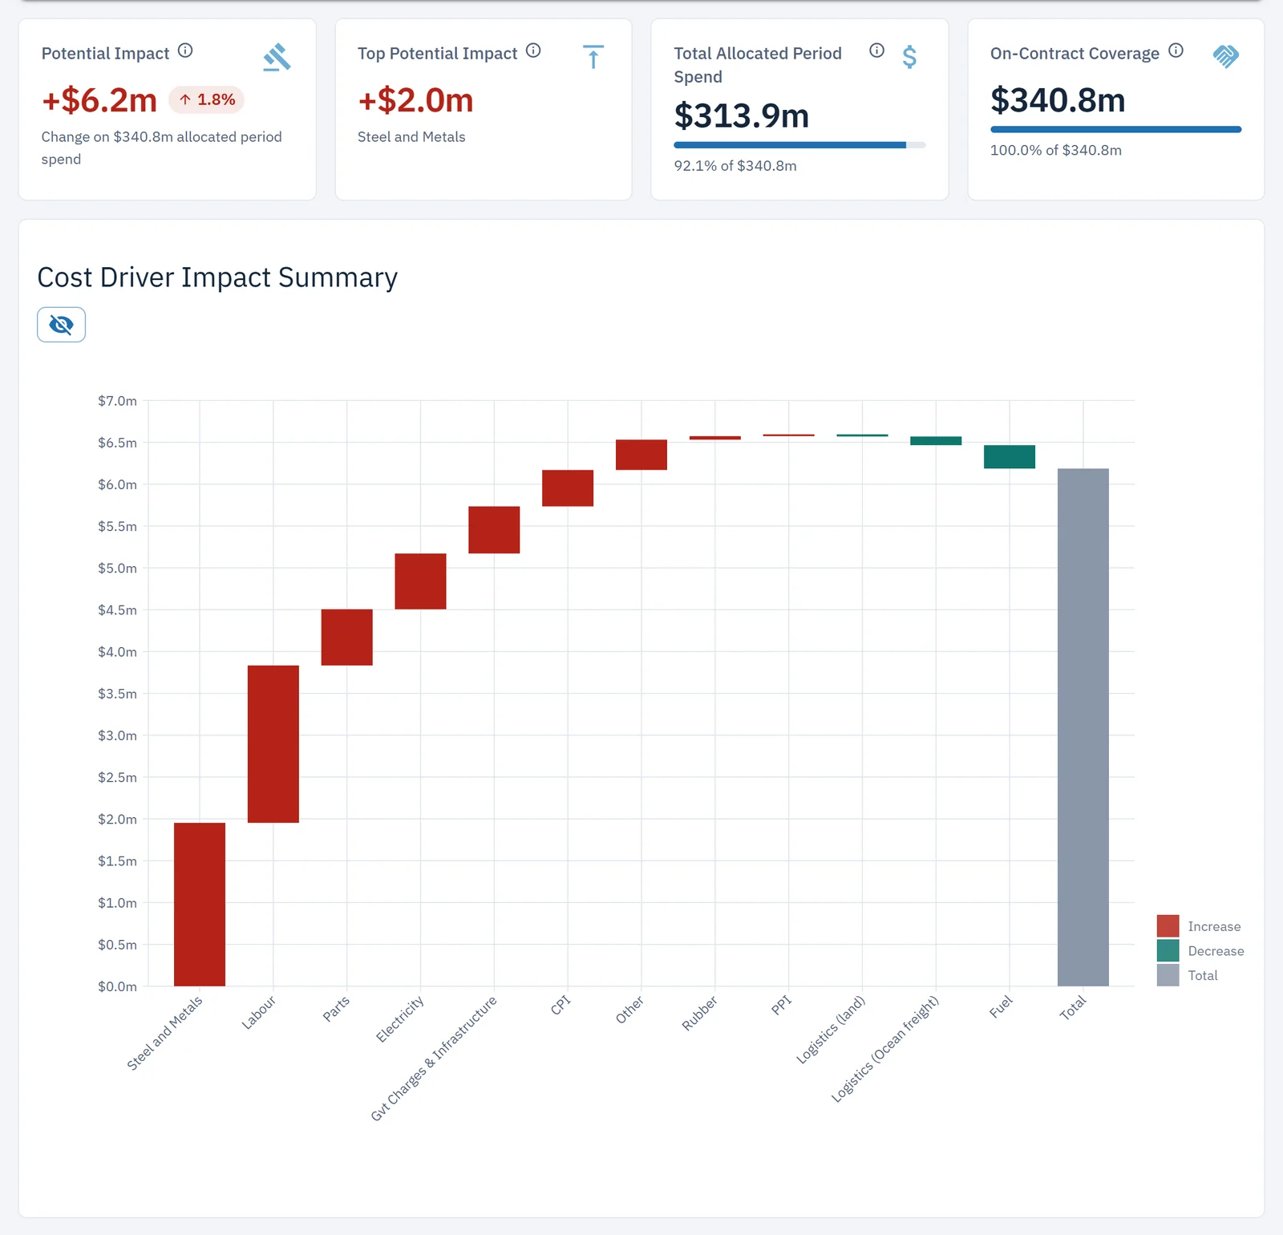Click the Electricity axis label

pyautogui.click(x=399, y=1018)
